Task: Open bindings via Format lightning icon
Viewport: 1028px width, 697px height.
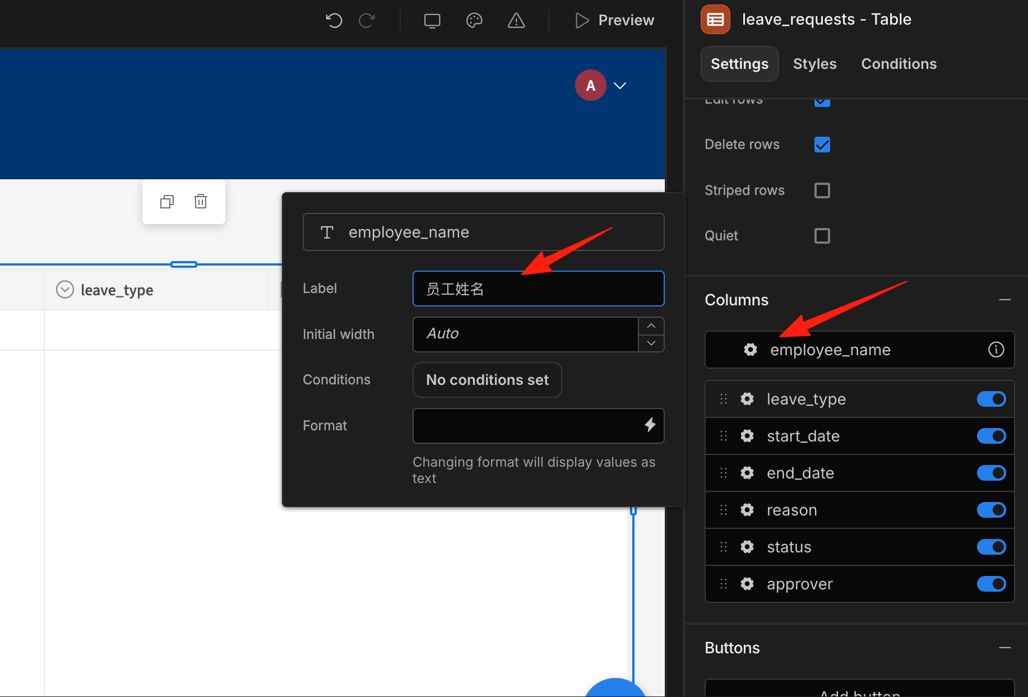Action: coord(650,425)
